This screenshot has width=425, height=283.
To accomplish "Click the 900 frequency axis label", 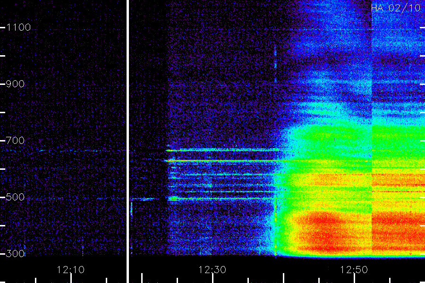I will [x=15, y=84].
